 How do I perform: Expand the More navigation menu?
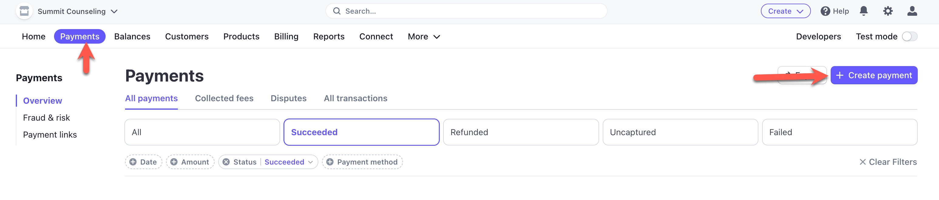[424, 36]
